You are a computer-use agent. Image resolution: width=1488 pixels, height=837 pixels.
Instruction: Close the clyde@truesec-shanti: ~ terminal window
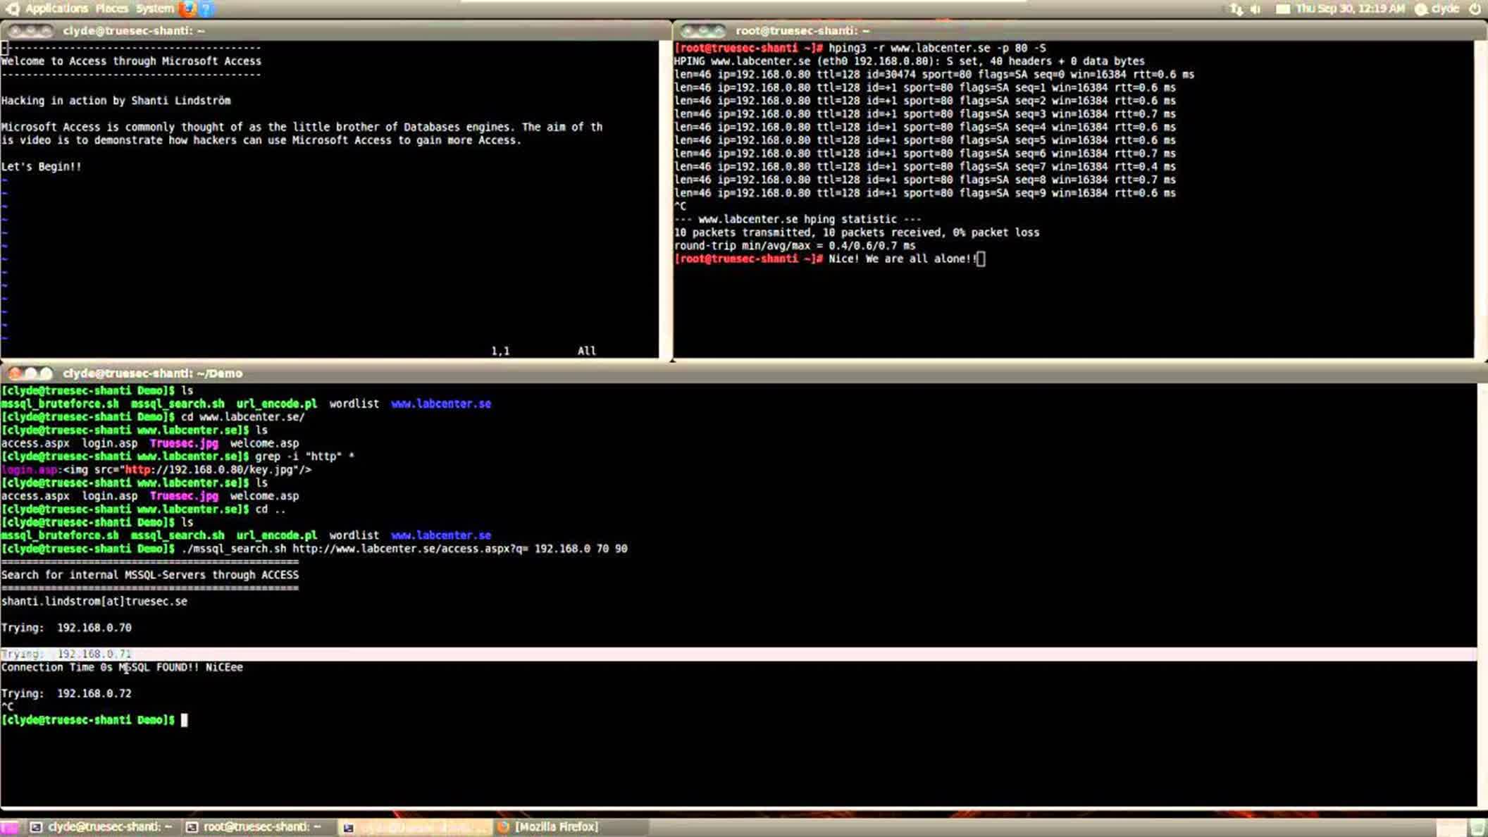pyautogui.click(x=15, y=31)
